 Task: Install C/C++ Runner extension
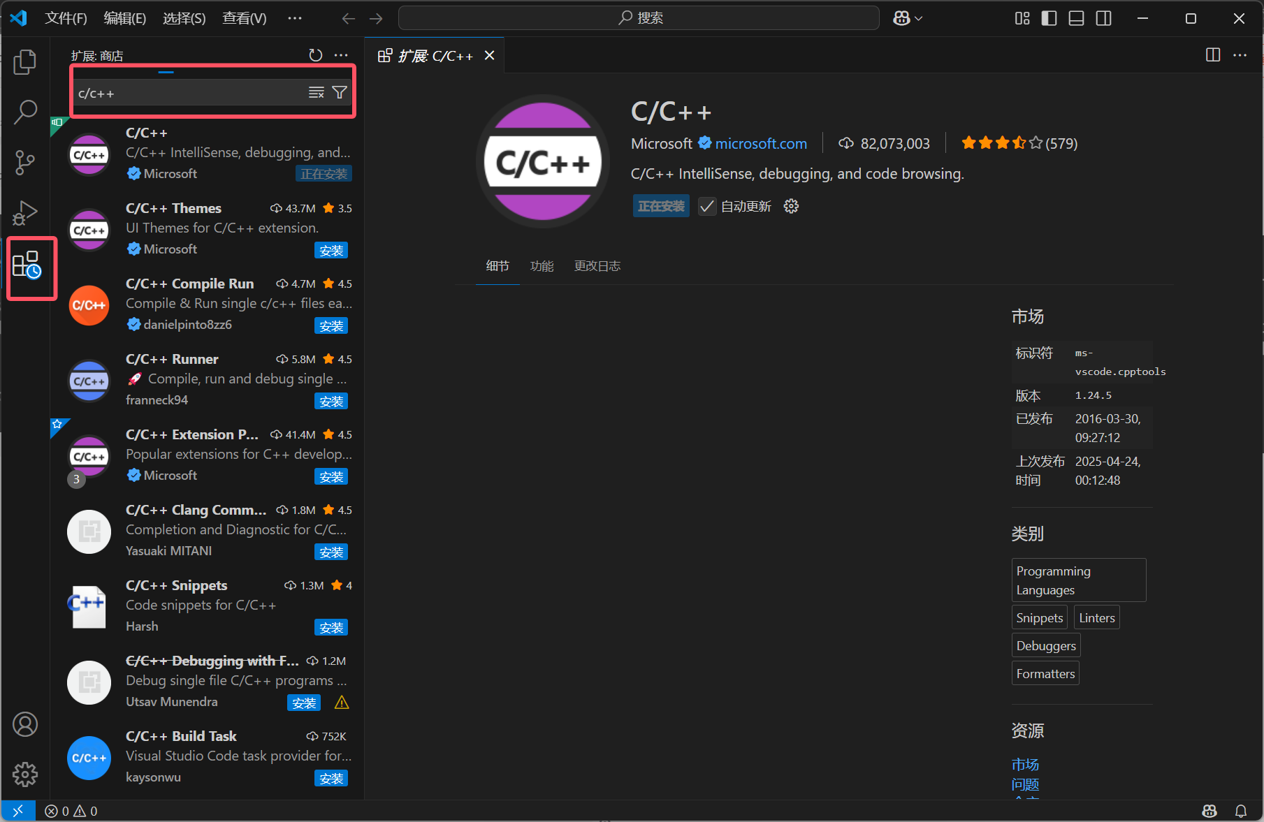coord(331,401)
